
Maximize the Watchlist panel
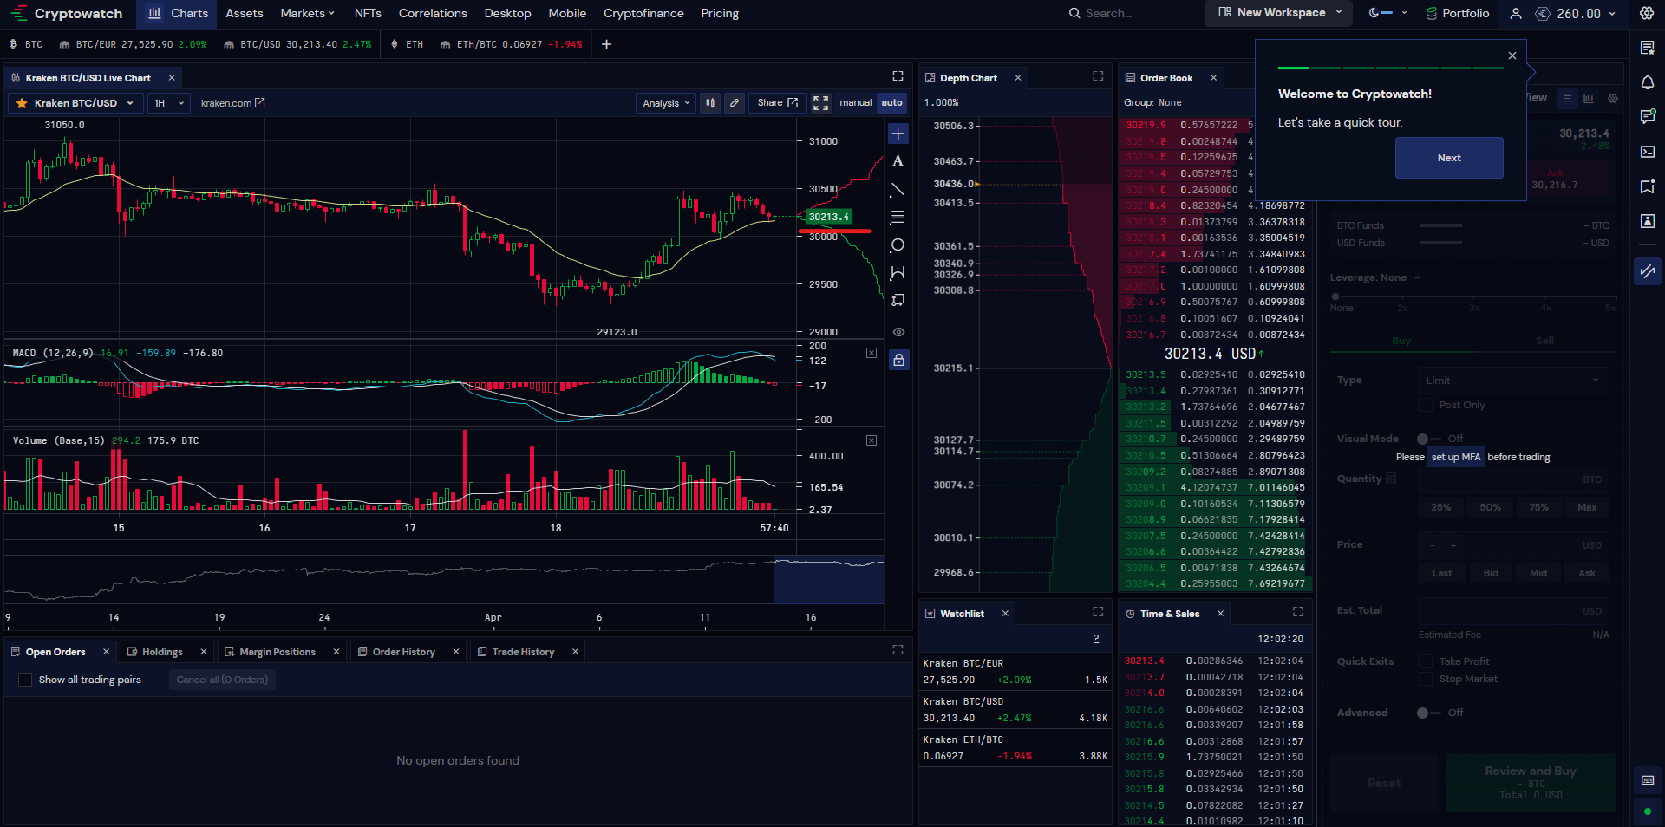click(1098, 612)
